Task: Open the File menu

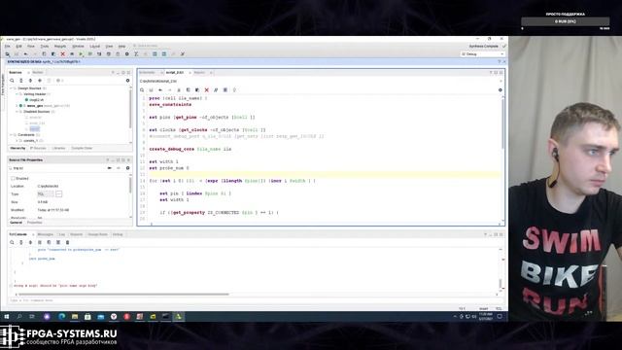Action: click(x=7, y=47)
